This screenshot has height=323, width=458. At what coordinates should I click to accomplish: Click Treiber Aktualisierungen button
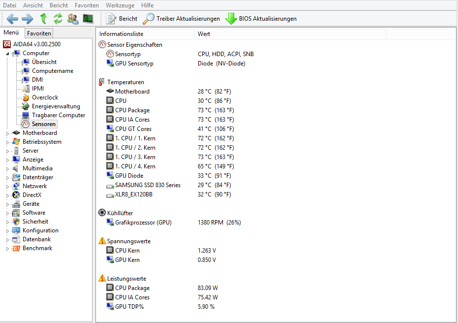[182, 19]
